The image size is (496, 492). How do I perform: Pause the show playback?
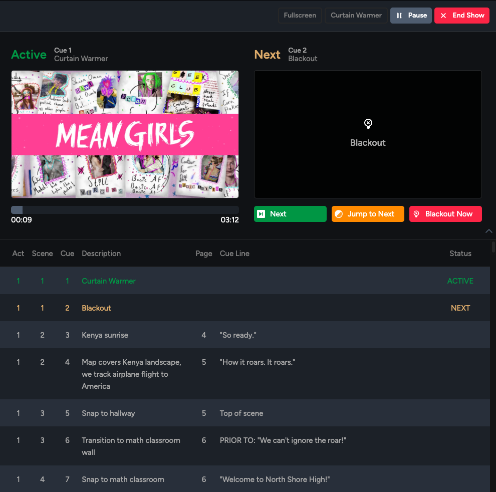point(411,16)
